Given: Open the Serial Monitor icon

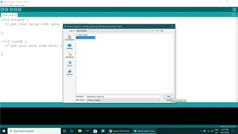Looking at the screenshot, I should coord(234,10).
